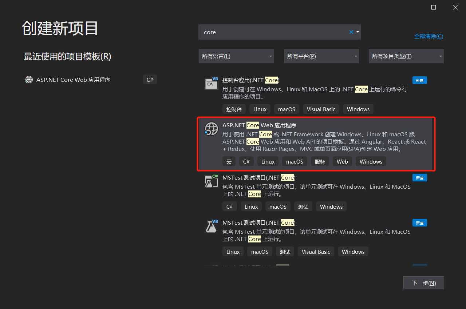Select recent template ASP.NET Core Web 应用程序
Viewport: 466px width, 309px height.
91,80
